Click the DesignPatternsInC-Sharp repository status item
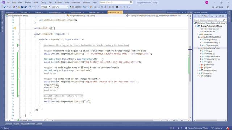Image resolution: width=232 pixels, height=130 pixels. click(196, 128)
